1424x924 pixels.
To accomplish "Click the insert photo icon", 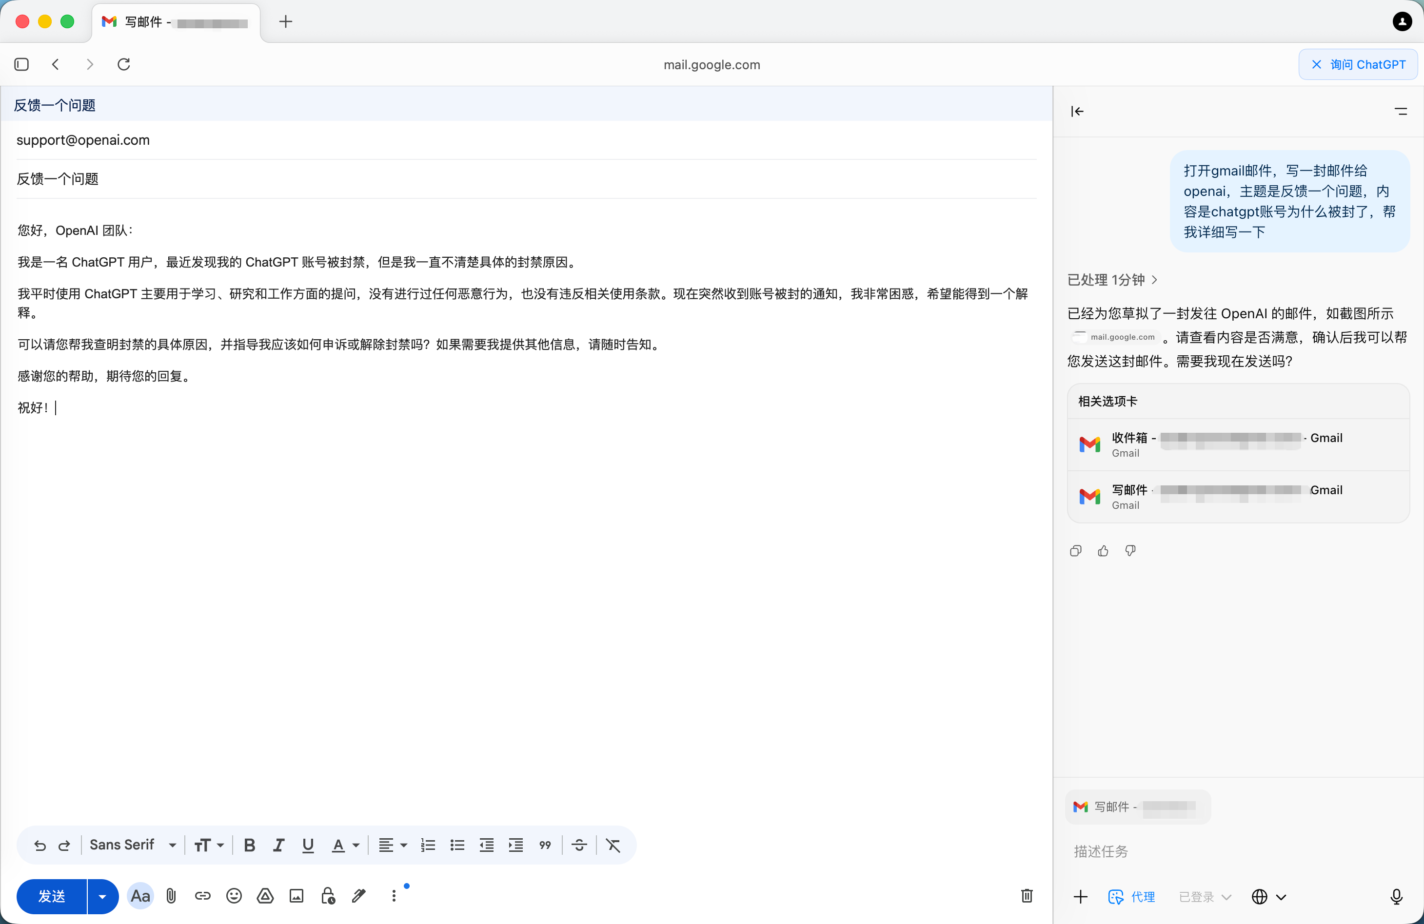I will pyautogui.click(x=296, y=895).
